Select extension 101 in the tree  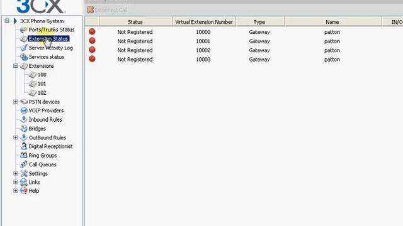(42, 83)
